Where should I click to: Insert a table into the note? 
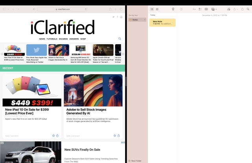(206, 9)
